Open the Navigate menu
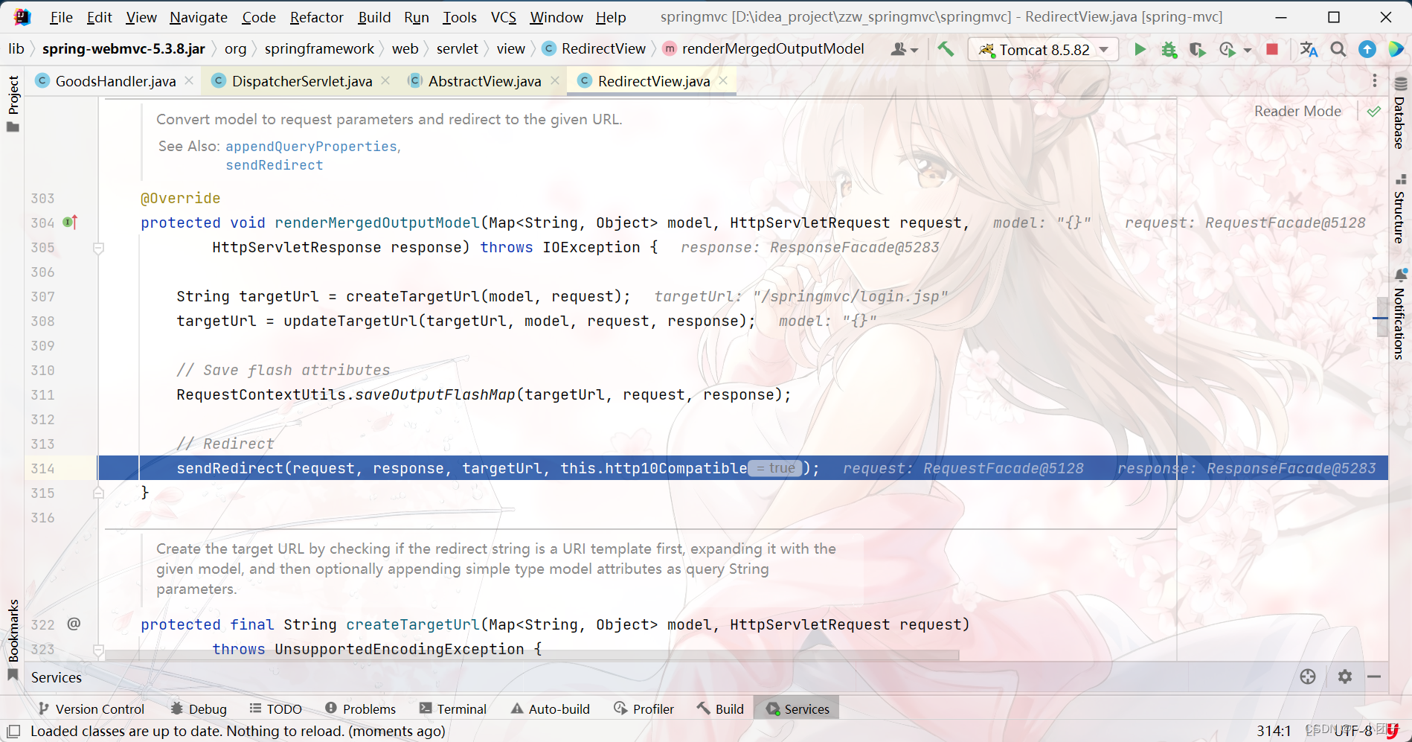Viewport: 1412px width, 742px height. click(x=199, y=17)
